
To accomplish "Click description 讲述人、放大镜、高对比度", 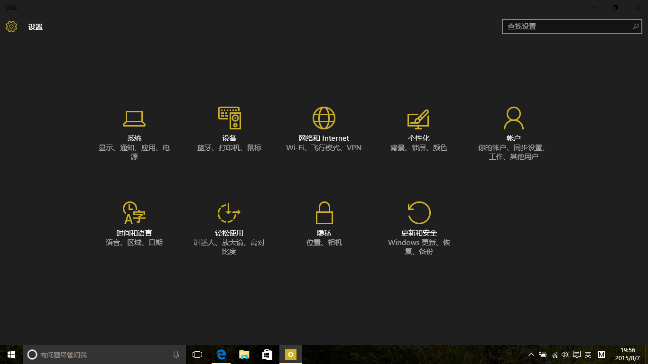I will click(x=229, y=247).
